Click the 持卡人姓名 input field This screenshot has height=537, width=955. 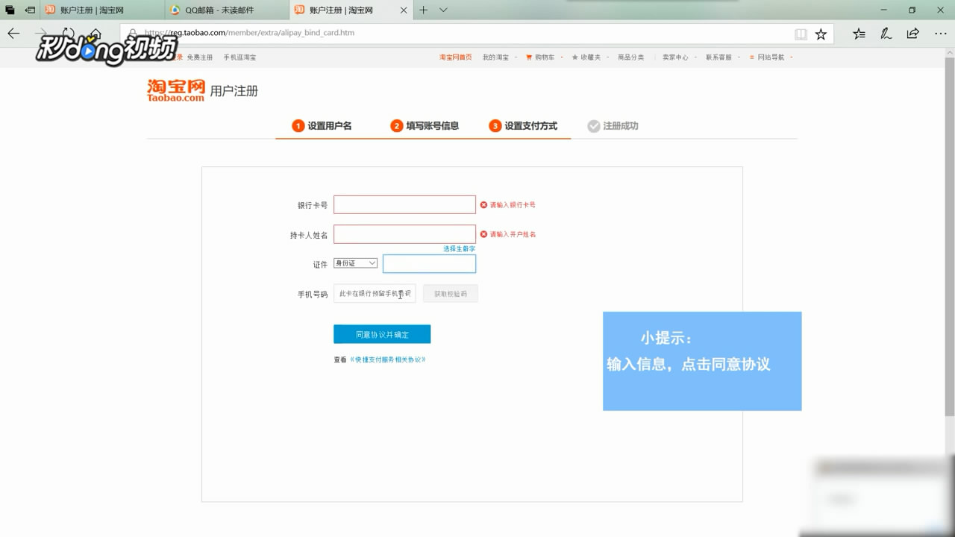coord(404,234)
